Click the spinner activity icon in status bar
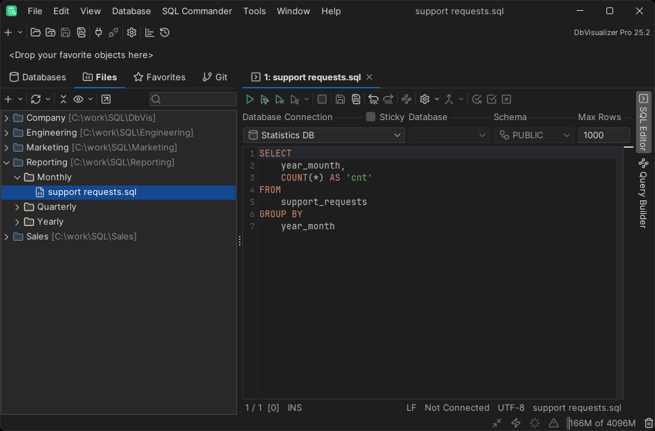The width and height of the screenshot is (655, 431). (535, 423)
